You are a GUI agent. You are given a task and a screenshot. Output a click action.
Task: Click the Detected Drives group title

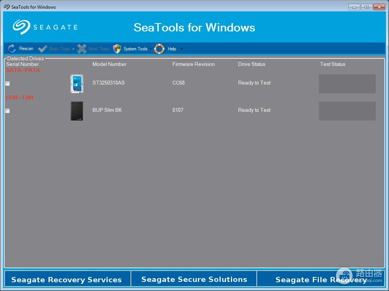[x=25, y=58]
